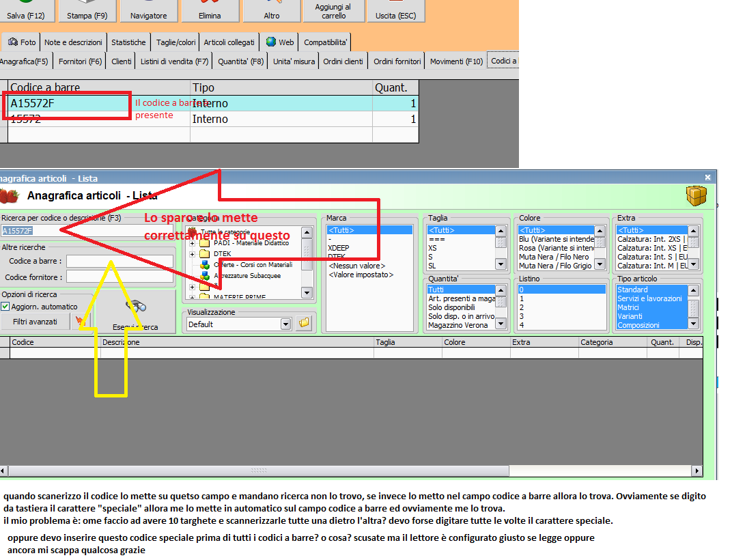The height and width of the screenshot is (560, 732).
Task: Select size SL in the Taglia list
Action: click(x=432, y=266)
